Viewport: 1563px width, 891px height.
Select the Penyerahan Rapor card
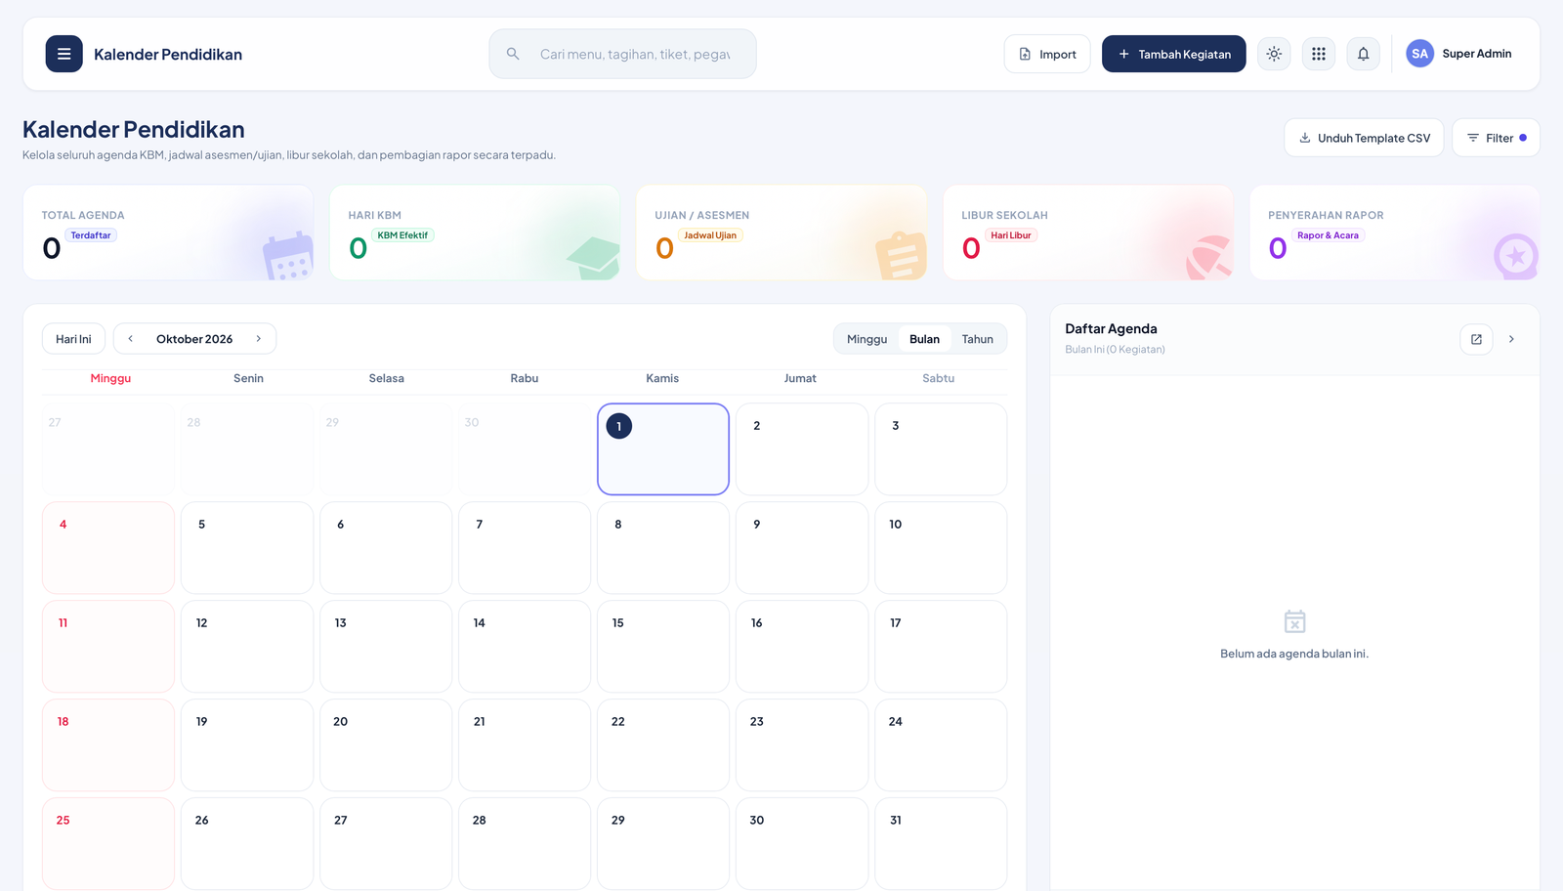click(x=1395, y=233)
